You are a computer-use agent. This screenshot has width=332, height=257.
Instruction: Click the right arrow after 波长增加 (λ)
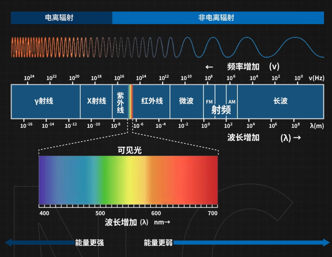click(297, 138)
